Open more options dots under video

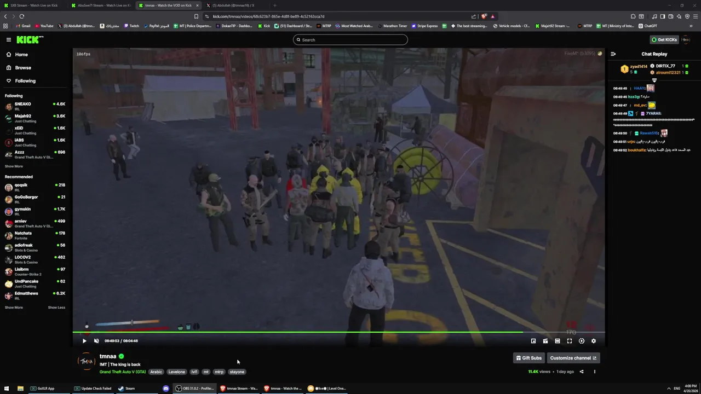[x=594, y=372]
